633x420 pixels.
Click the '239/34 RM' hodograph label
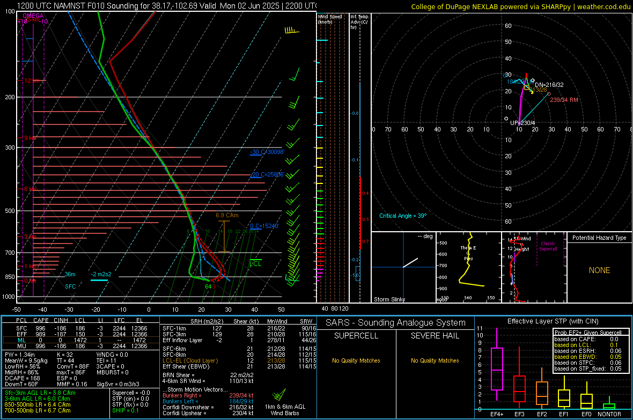coord(564,100)
